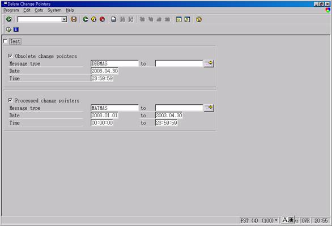The height and width of the screenshot is (226, 332).
Task: Click the Obsolete Date field 2003.04.30
Action: pyautogui.click(x=104, y=71)
